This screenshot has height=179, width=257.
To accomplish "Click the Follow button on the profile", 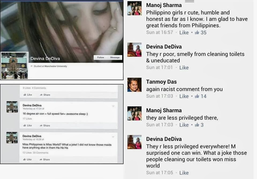I will click(100, 57).
